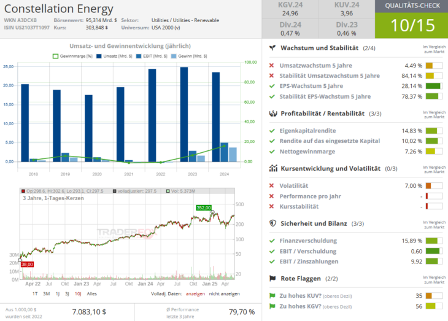Click the Rote Flaggen black flag icon
Screen dimensions: 448x321
click(x=272, y=279)
